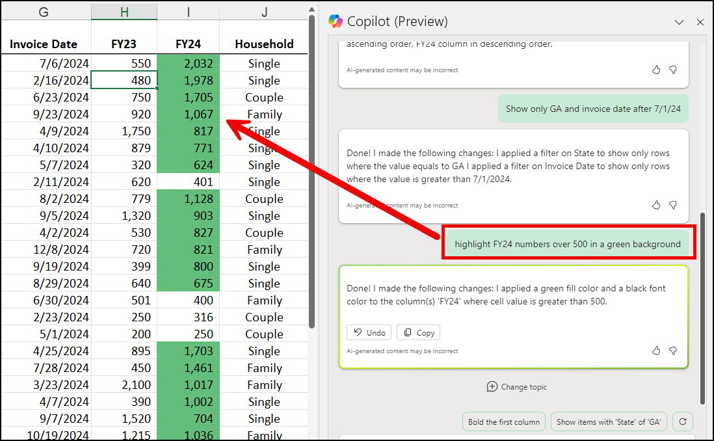
Task: Thumbs up the GA filter response
Action: point(655,204)
